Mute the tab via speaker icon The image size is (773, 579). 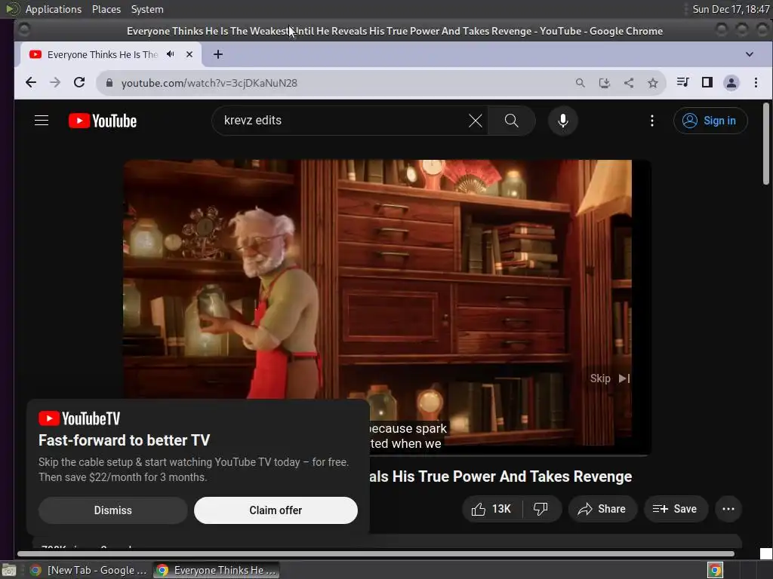click(171, 54)
